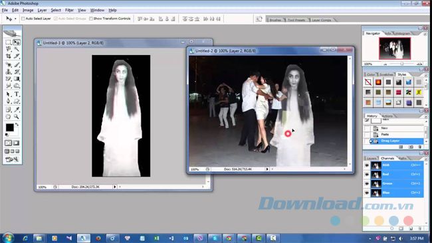Enable Auto Select Layer checkbox

(23, 19)
